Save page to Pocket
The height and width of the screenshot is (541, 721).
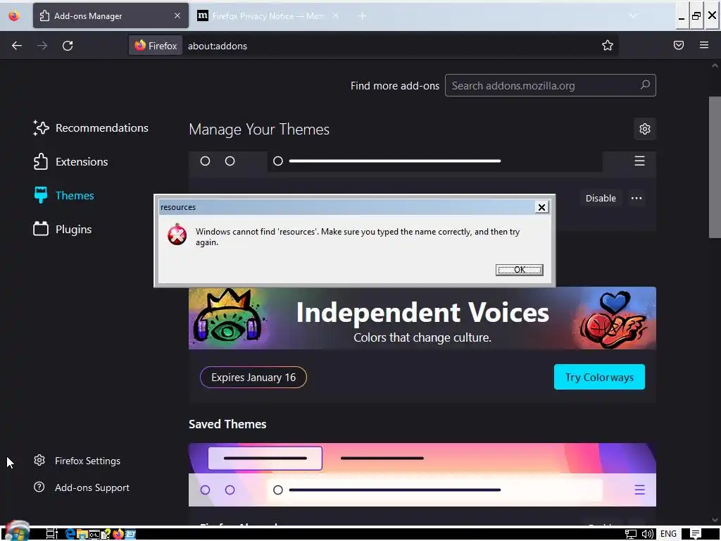(x=679, y=45)
